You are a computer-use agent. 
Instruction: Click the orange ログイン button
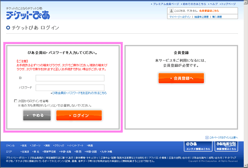(79, 116)
